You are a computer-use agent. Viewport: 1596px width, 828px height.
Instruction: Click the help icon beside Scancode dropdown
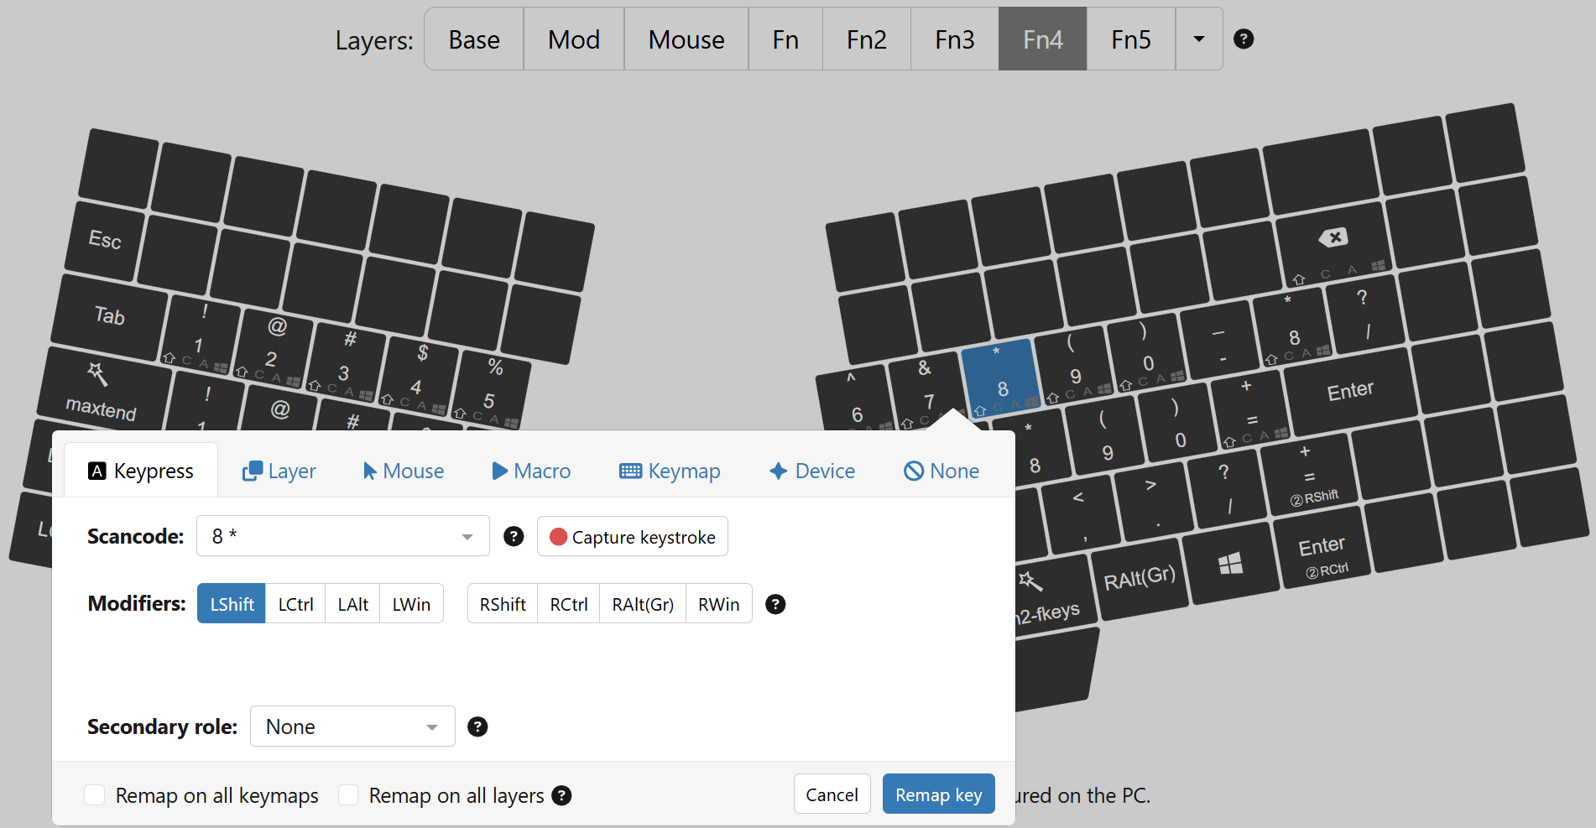point(514,536)
